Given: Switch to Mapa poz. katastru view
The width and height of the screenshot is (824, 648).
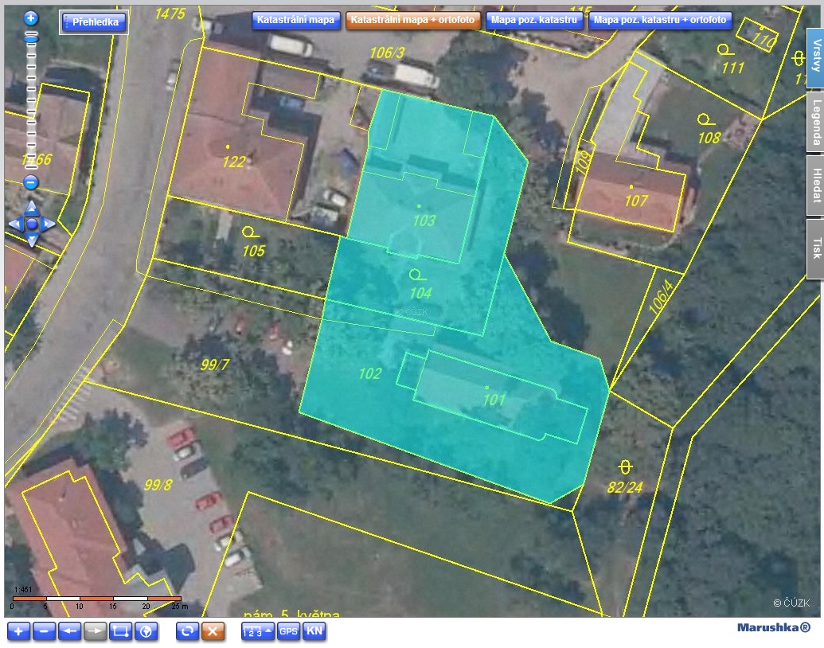Looking at the screenshot, I should point(534,20).
